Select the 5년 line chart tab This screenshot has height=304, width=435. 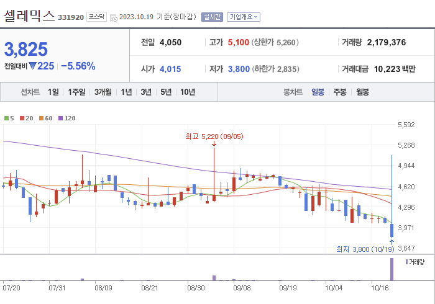coord(166,92)
